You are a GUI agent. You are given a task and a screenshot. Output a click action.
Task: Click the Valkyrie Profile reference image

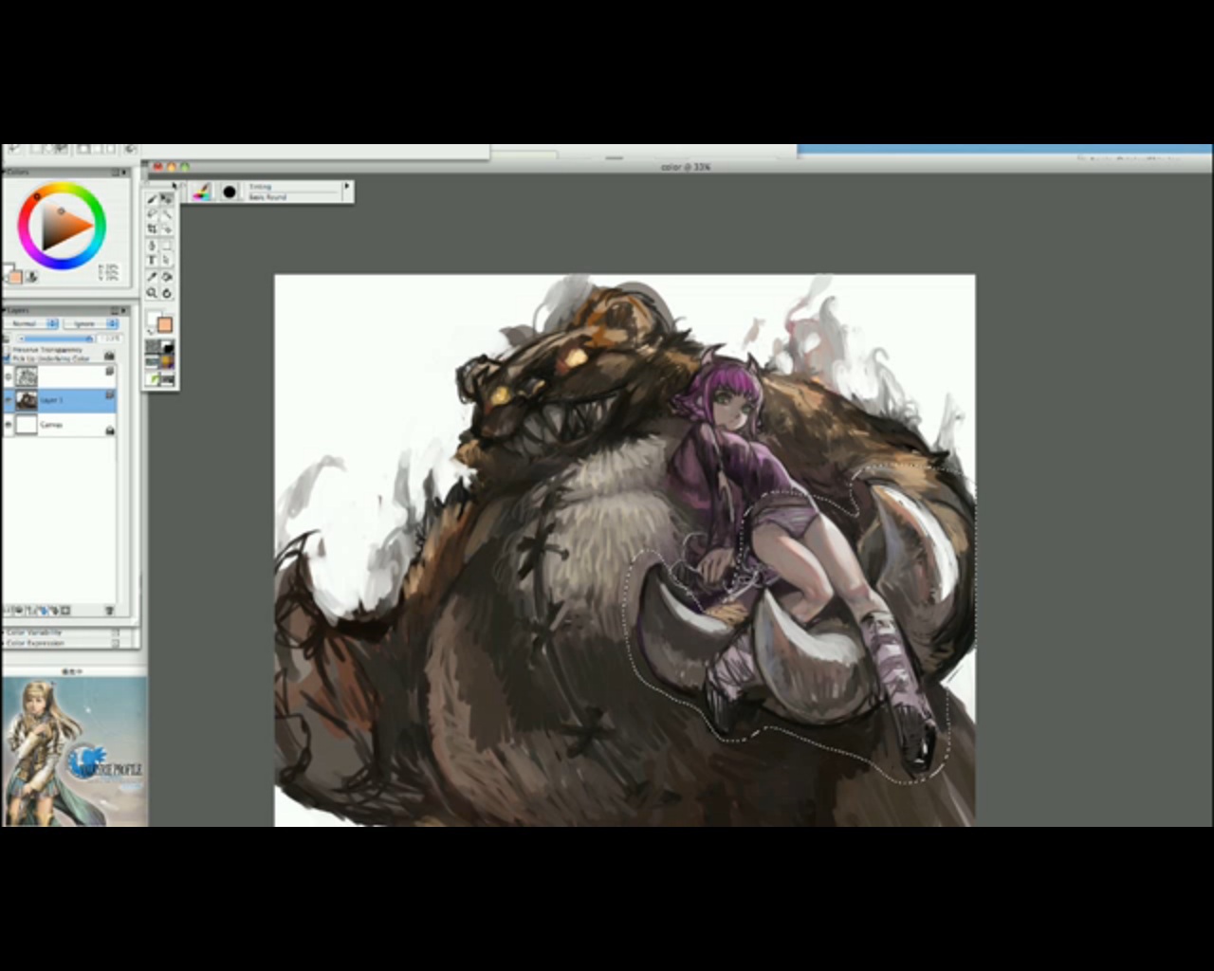point(74,751)
